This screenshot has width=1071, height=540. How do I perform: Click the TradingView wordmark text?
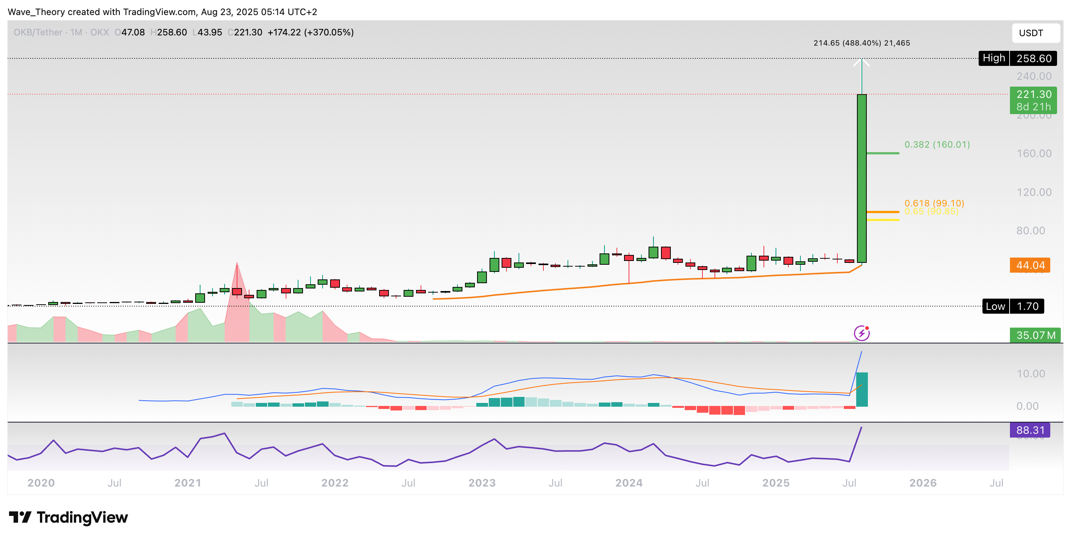point(82,517)
